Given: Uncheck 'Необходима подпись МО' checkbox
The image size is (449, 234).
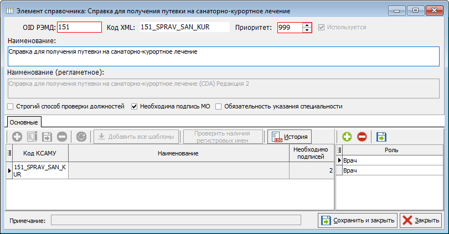Looking at the screenshot, I should [134, 106].
